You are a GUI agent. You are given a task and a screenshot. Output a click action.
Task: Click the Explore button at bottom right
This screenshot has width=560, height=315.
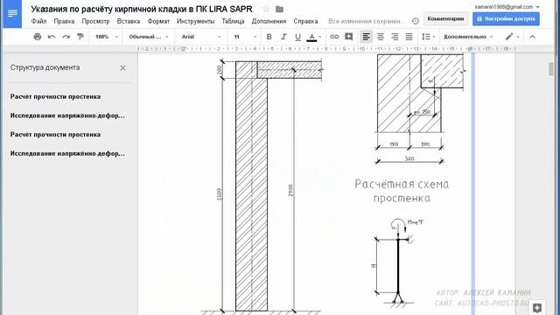(x=537, y=307)
